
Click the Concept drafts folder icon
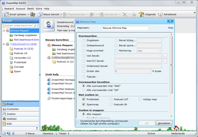[x=11, y=67]
